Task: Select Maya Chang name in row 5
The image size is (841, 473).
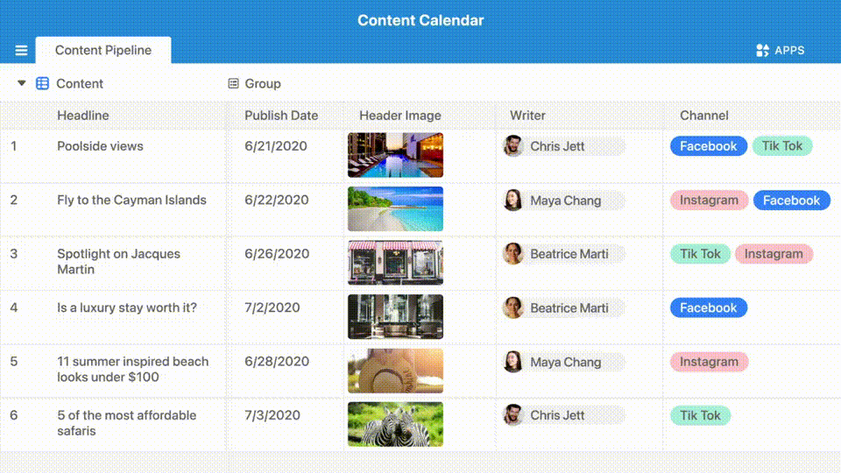Action: pos(565,362)
